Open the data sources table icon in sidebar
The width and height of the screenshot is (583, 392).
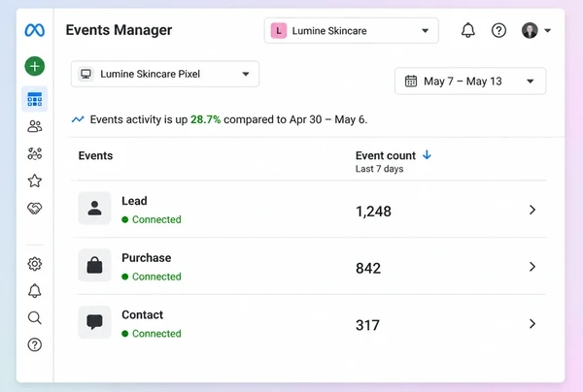pyautogui.click(x=35, y=99)
